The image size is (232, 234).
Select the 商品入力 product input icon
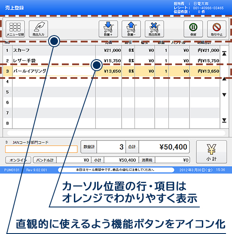point(38,29)
